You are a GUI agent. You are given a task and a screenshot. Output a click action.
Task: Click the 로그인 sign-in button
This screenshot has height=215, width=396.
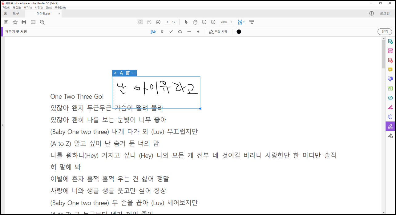point(385,14)
